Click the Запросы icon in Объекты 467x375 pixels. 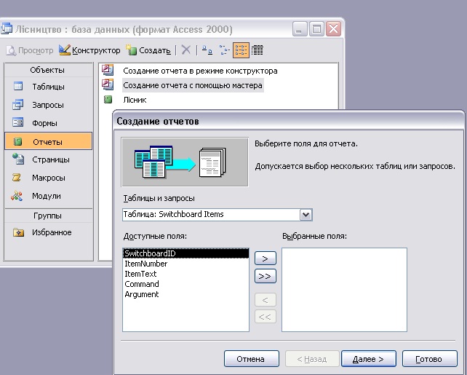point(18,105)
